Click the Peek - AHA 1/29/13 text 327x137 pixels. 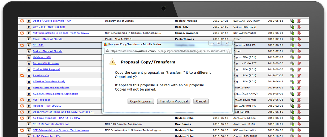118,39
